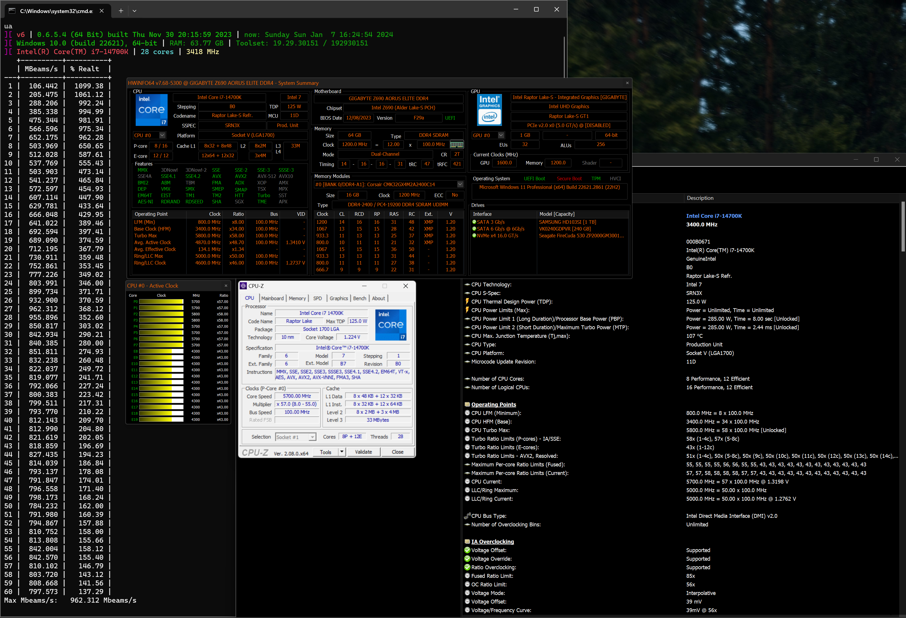
Task: Click the Seagate FireCuda 530 drive entry
Action: pyautogui.click(x=581, y=236)
